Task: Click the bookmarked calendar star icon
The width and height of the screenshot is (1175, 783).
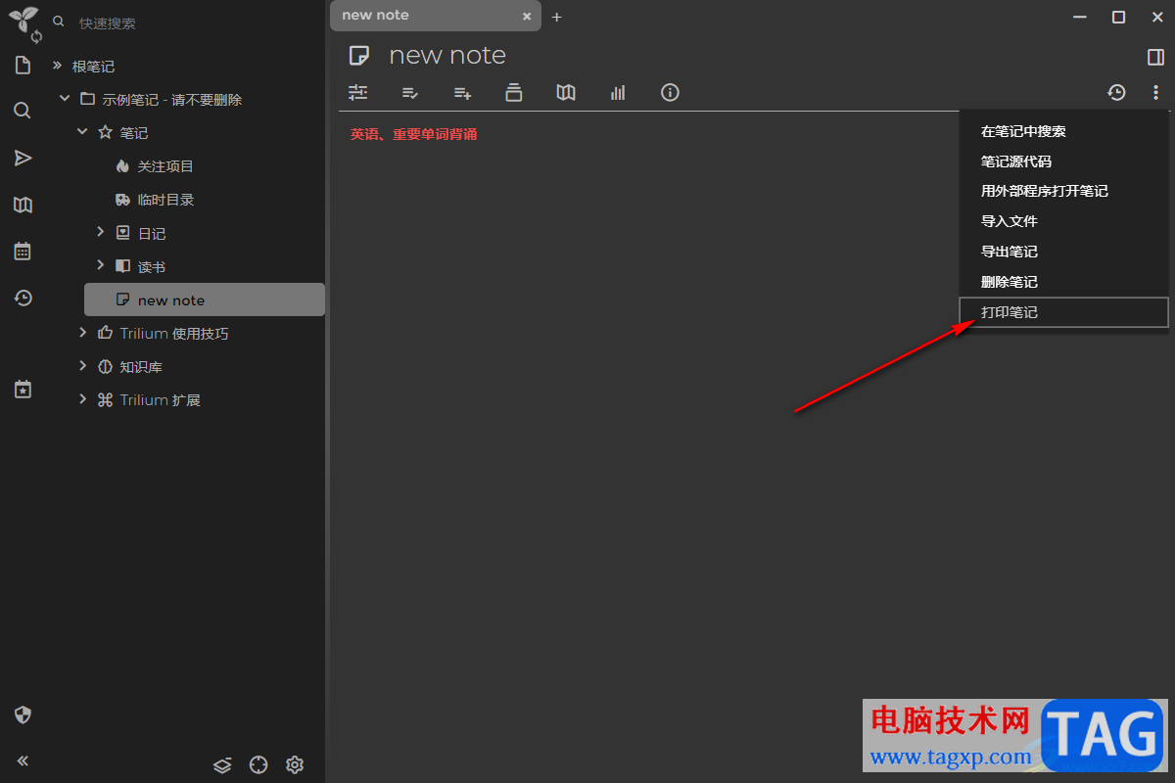Action: pos(23,390)
